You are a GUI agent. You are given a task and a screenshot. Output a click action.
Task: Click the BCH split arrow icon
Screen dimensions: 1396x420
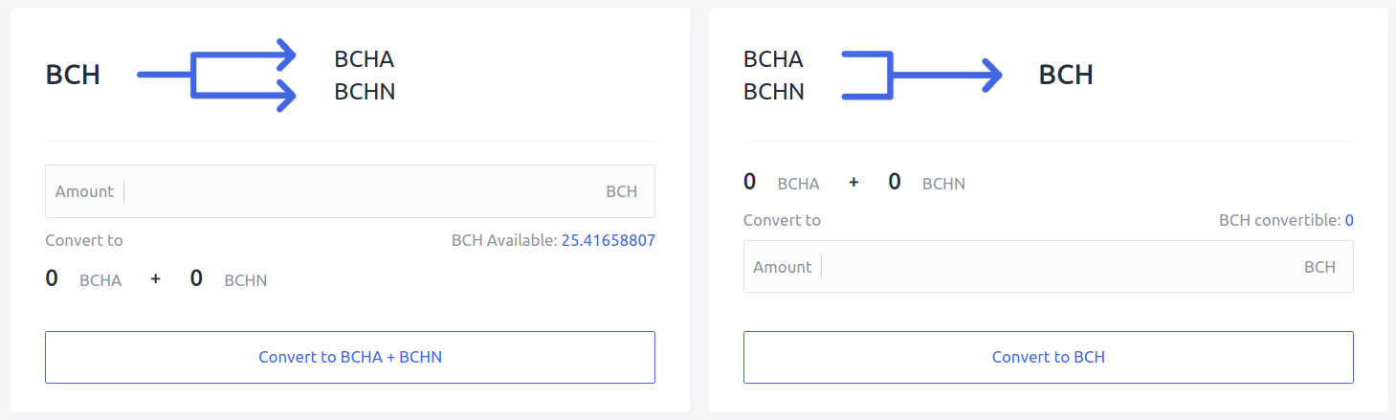point(217,75)
